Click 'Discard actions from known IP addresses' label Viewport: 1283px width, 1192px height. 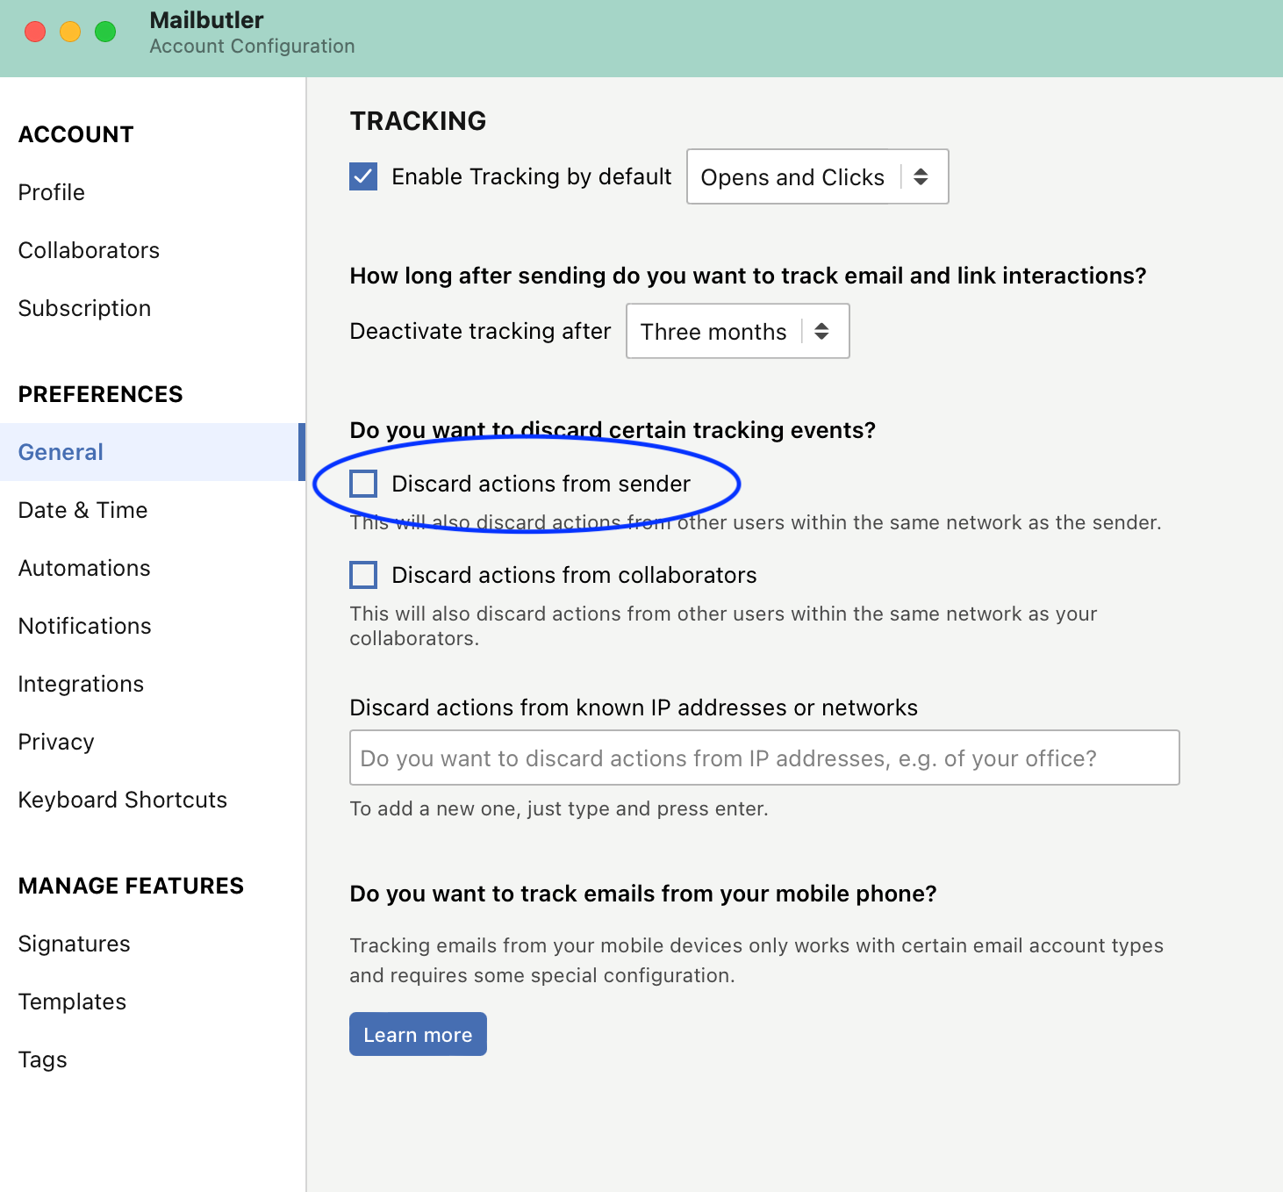tap(634, 707)
